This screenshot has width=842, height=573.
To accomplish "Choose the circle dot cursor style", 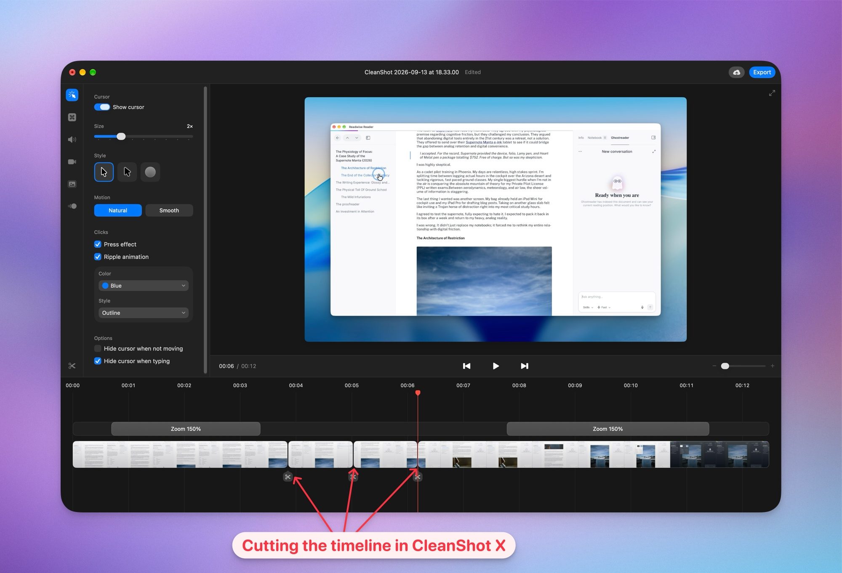I will [x=150, y=172].
